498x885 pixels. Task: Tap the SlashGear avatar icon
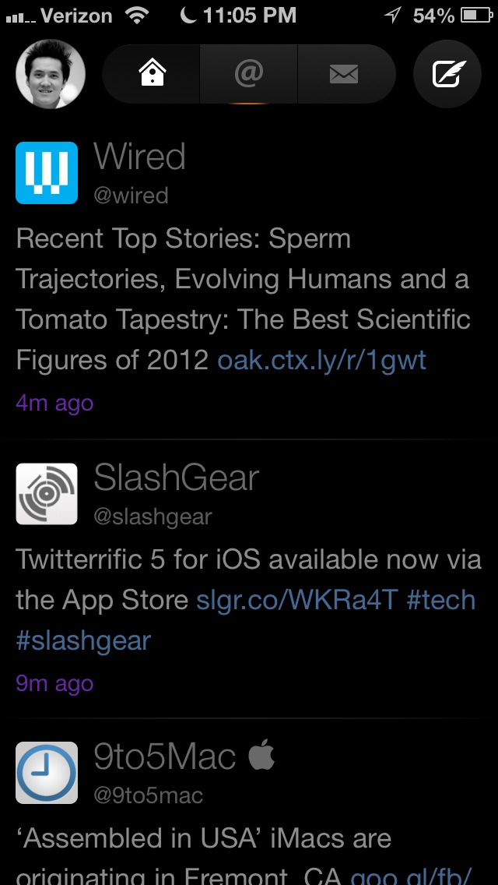(x=47, y=494)
